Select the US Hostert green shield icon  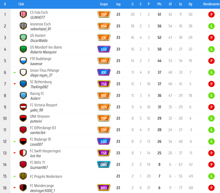[23, 38]
